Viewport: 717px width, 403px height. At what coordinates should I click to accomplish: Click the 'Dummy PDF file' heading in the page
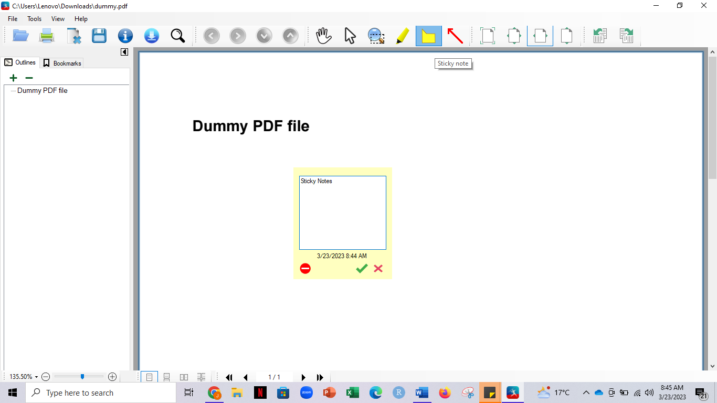(251, 126)
